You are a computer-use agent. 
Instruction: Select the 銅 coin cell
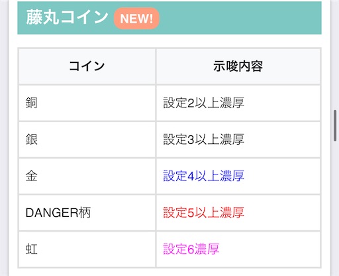87,103
